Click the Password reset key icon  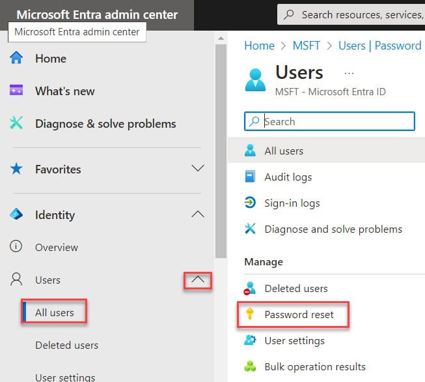point(250,314)
